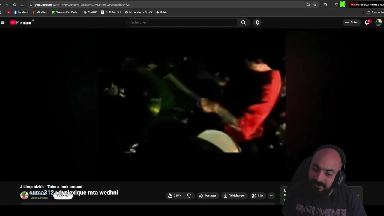Open the Moderation - Kick.CX bookmark
Viewport: 384px width, 216px height.
[139, 12]
